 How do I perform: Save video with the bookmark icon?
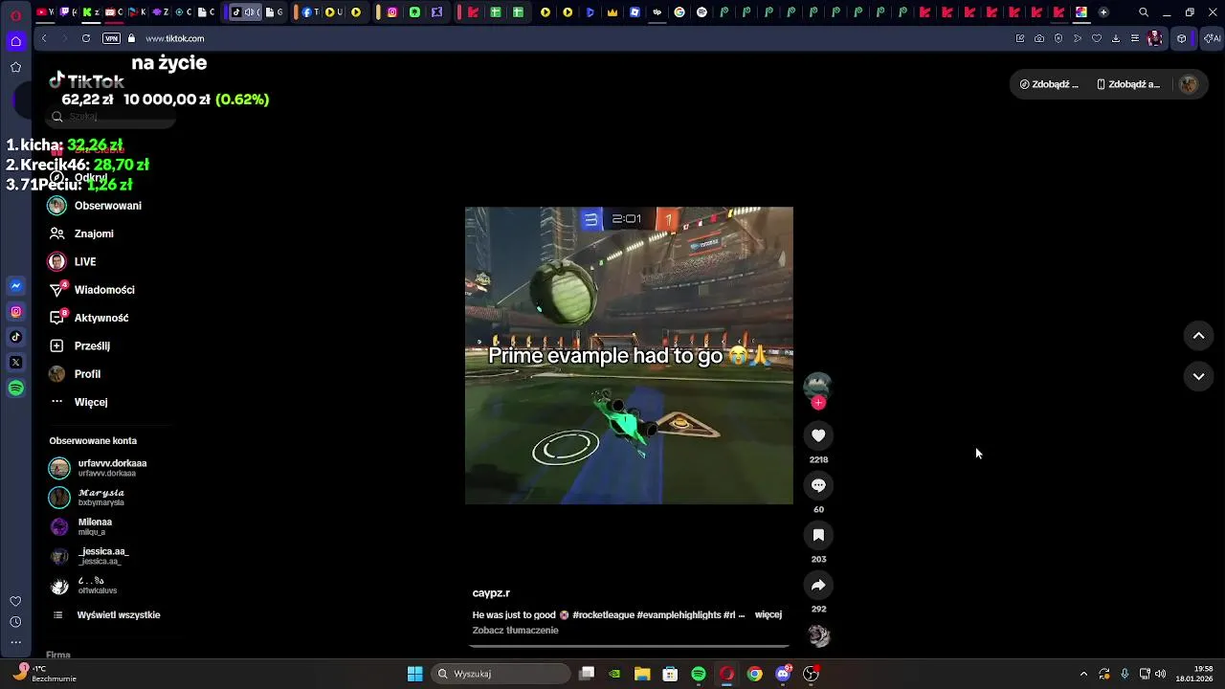(x=818, y=535)
